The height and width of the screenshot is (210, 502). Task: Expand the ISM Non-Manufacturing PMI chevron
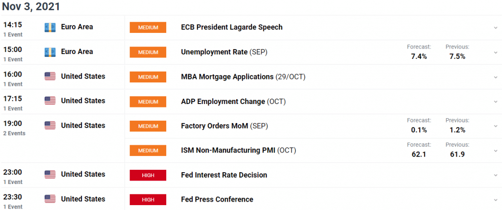[x=496, y=150]
